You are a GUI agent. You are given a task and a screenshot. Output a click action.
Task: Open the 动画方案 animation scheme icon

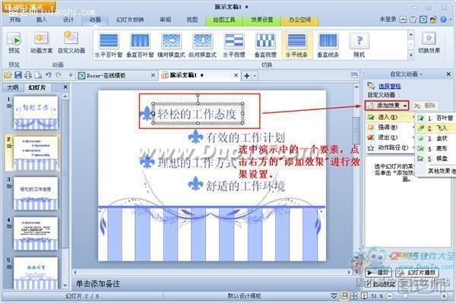pyautogui.click(x=42, y=43)
